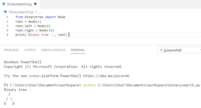Click line number 5 in the gutter
Screen dimensions: 201x108
click(7, 35)
